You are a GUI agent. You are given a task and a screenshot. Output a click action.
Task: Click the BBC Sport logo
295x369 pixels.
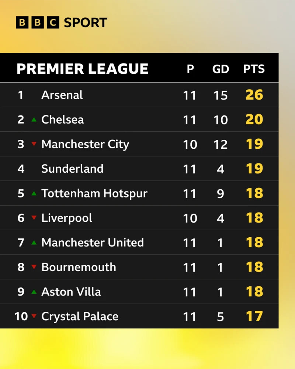coord(62,23)
